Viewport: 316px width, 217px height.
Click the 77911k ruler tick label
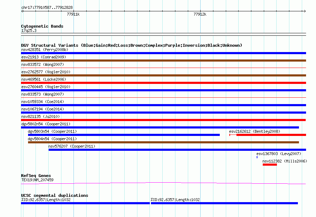[x=73, y=14]
